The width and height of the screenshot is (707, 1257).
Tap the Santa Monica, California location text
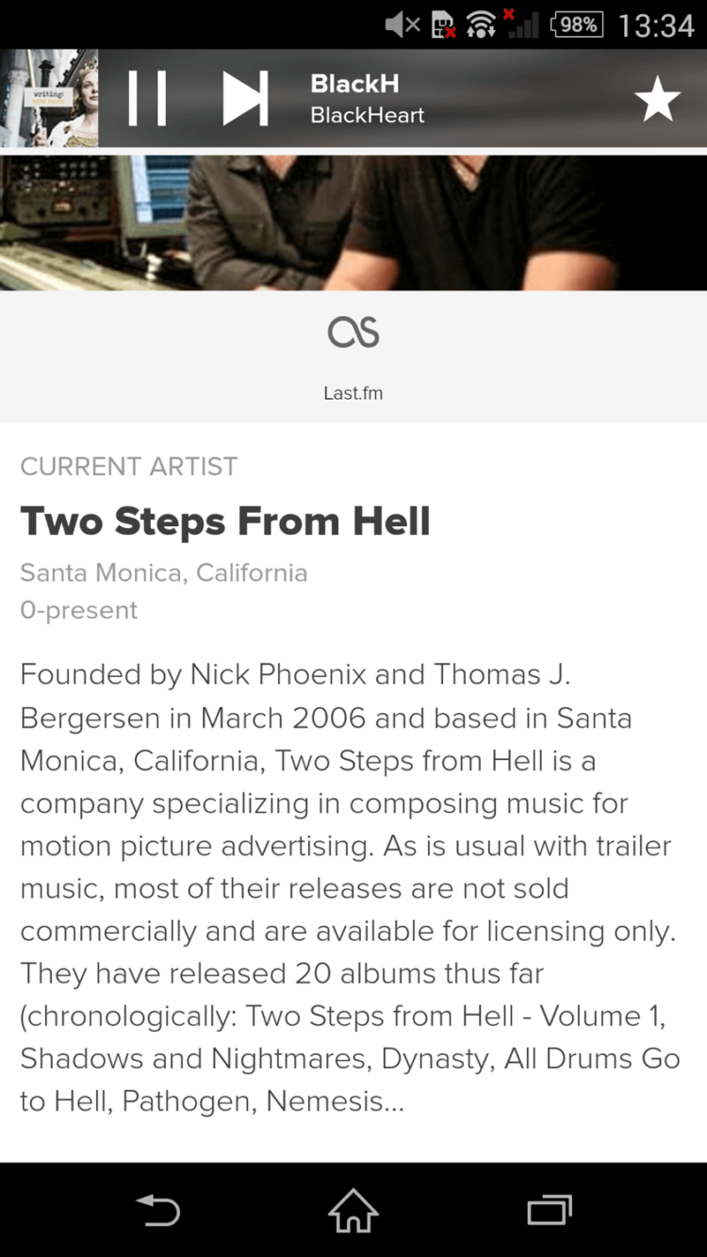coord(164,572)
